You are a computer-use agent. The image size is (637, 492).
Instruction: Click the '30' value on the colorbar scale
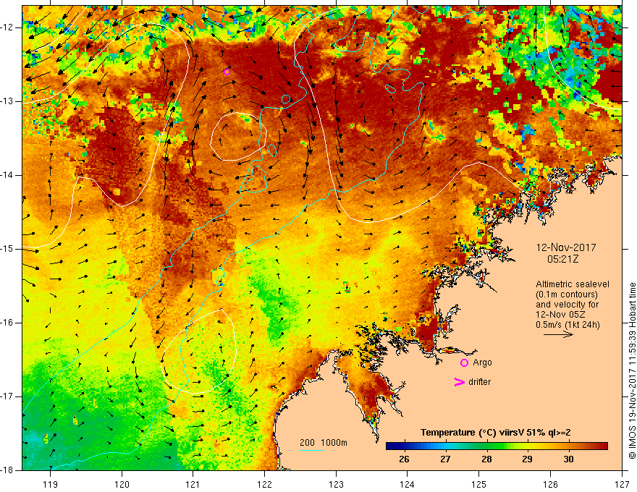568,459
